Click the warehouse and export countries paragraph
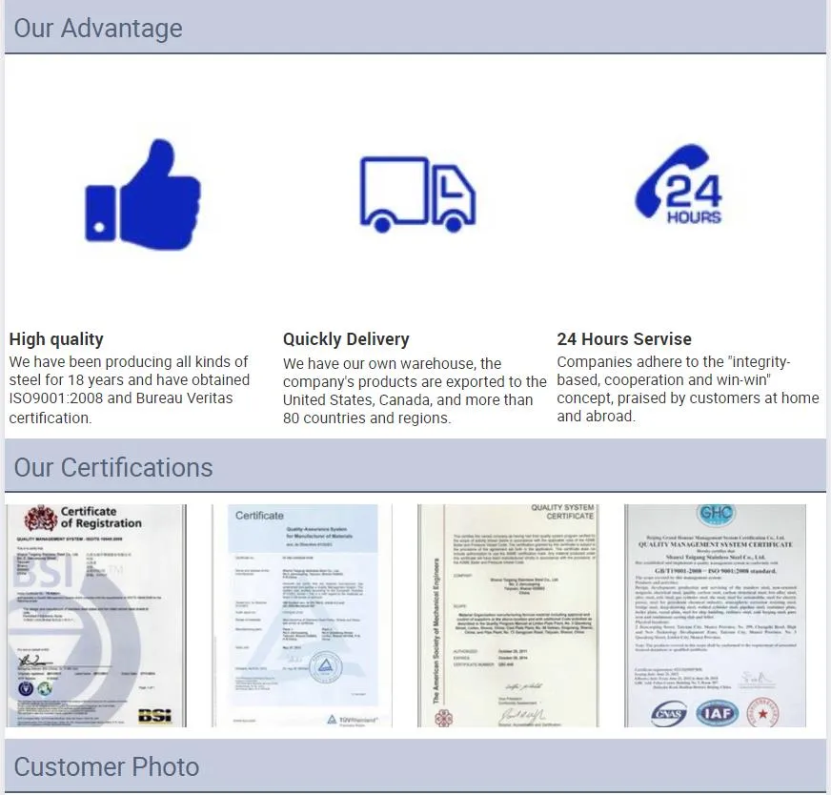Viewport: 831px width, 795px height. coord(415,391)
